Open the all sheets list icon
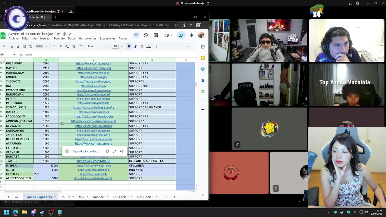This screenshot has height=217, width=386. pos(17,197)
